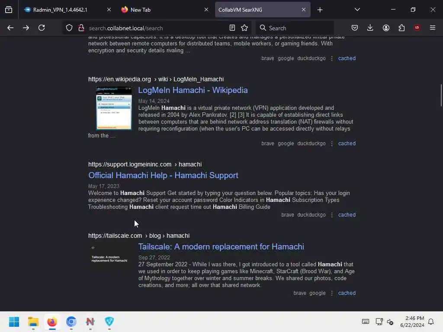
Task: Switch to the New Tab tab
Action: 165,10
